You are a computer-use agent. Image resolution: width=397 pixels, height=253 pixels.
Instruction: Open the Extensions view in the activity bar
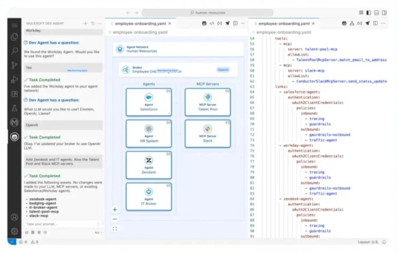pyautogui.click(x=14, y=94)
